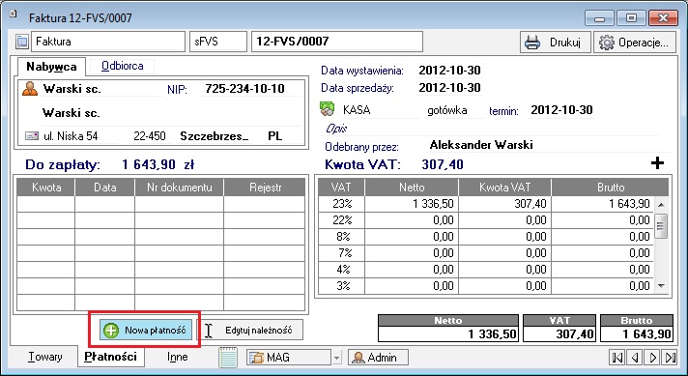Viewport: 688px width, 376px height.
Task: Click the window title bar document icon
Action: [x=14, y=14]
